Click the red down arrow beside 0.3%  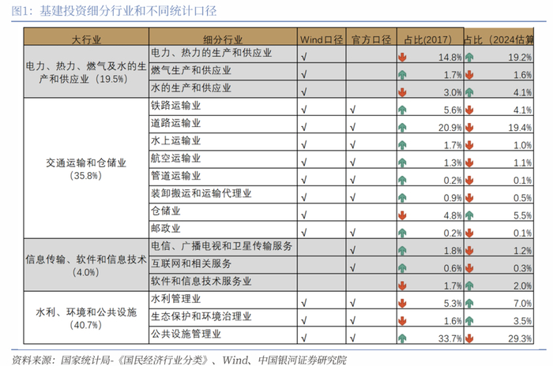[469, 268]
